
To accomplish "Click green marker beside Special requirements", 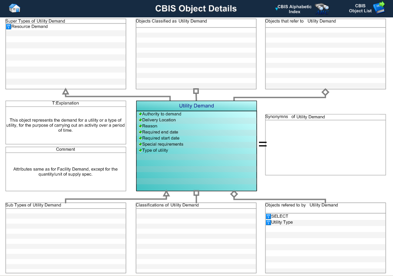I will point(140,144).
